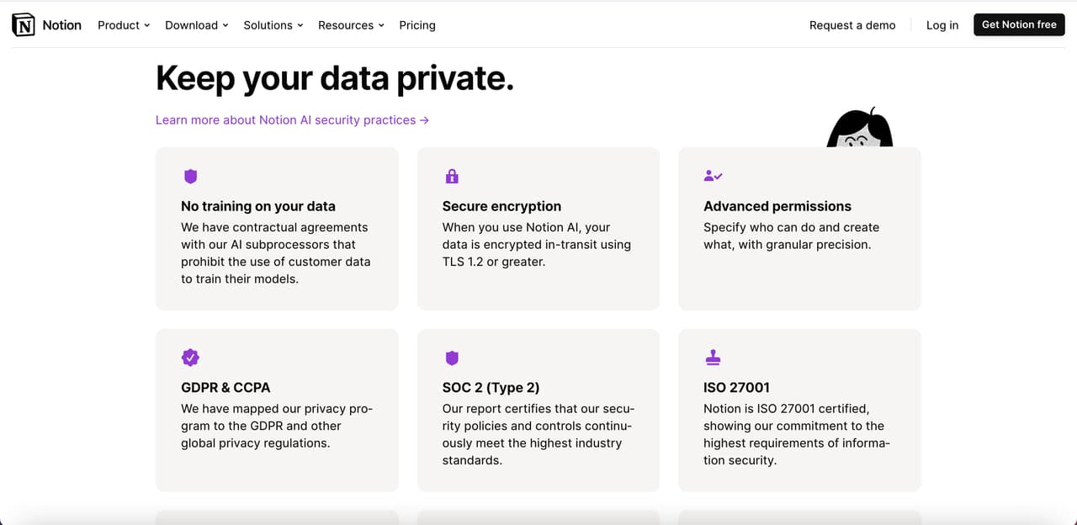Open the Product dropdown menu
The image size is (1077, 525).
point(124,25)
